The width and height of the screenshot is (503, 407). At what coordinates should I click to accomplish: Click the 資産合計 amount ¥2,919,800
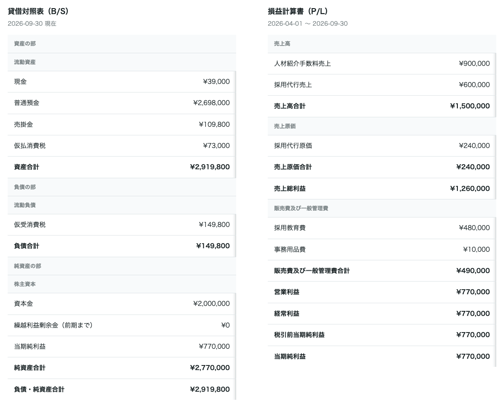[210, 167]
